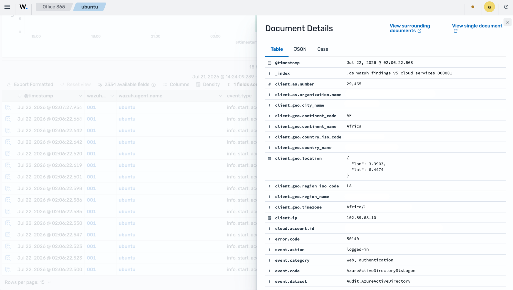Image resolution: width=513 pixels, height=290 pixels.
Task: Open View surrounding documents link
Action: [x=410, y=28]
